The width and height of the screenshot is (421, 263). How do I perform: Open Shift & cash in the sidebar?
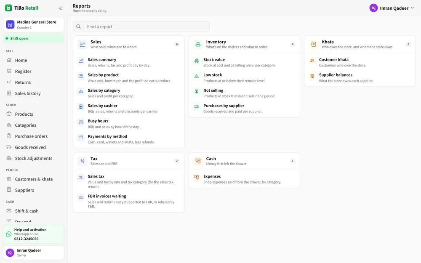pos(34,211)
